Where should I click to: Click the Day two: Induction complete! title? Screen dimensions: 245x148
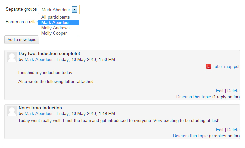pos(49,53)
